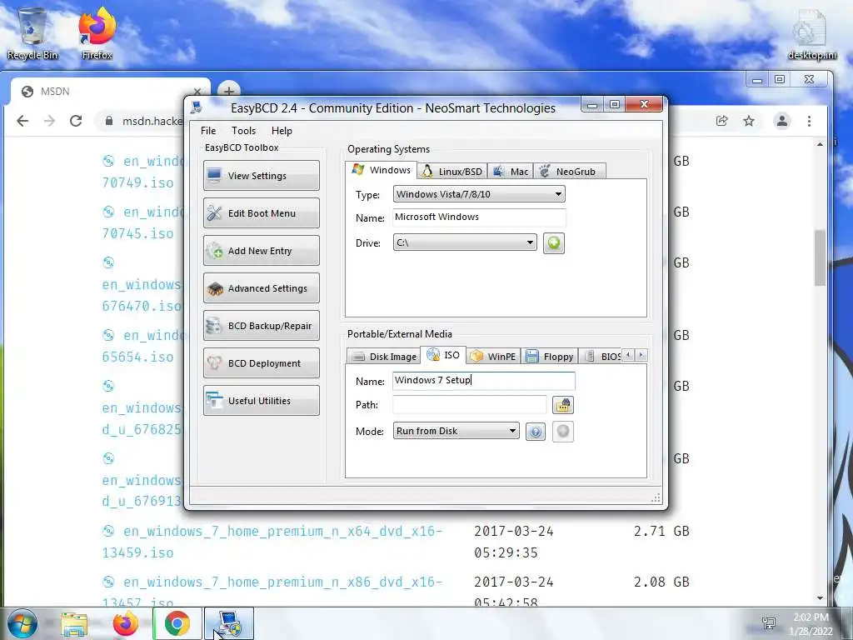Screen dimensions: 853x640
Task: Click the Chrome share page icon
Action: [721, 121]
